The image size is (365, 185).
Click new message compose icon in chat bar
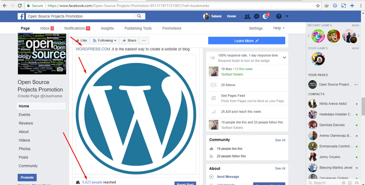350,183
